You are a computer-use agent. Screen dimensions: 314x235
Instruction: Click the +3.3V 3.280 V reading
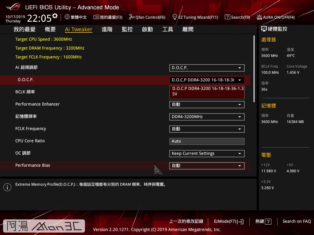(x=267, y=188)
